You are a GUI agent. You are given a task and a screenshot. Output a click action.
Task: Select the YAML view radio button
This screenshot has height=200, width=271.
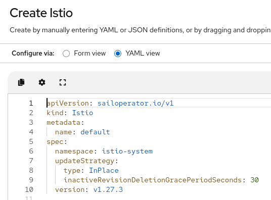point(118,54)
